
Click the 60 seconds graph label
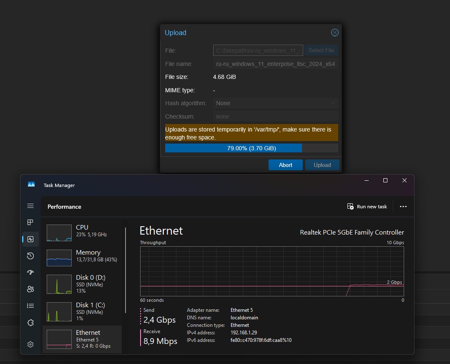coord(152,300)
